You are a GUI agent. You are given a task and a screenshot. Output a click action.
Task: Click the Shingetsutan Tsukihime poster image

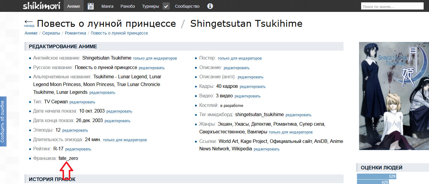[394, 96]
